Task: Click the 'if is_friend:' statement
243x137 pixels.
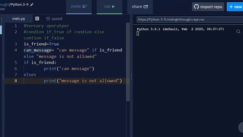Action: point(40,62)
